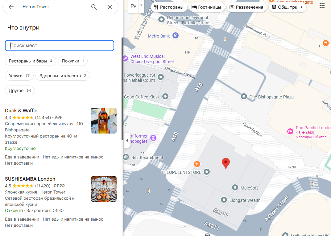Click the purple marker near Bishopsgate label
Screen dimensions: 331x236
pyautogui.click(x=153, y=138)
